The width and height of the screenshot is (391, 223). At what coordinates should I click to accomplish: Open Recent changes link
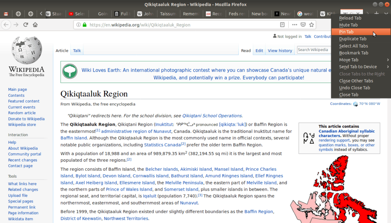click(23, 160)
